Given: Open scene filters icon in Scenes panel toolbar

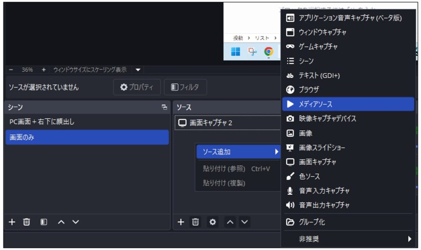Looking at the screenshot, I should pyautogui.click(x=44, y=222).
